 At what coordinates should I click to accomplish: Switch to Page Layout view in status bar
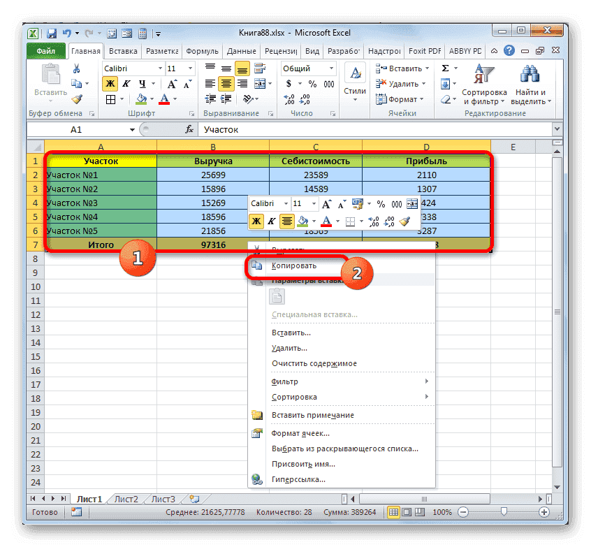coord(407,512)
